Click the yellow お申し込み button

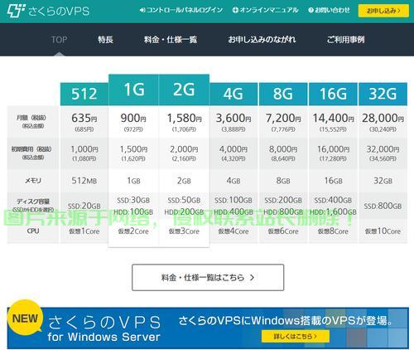coord(383,11)
